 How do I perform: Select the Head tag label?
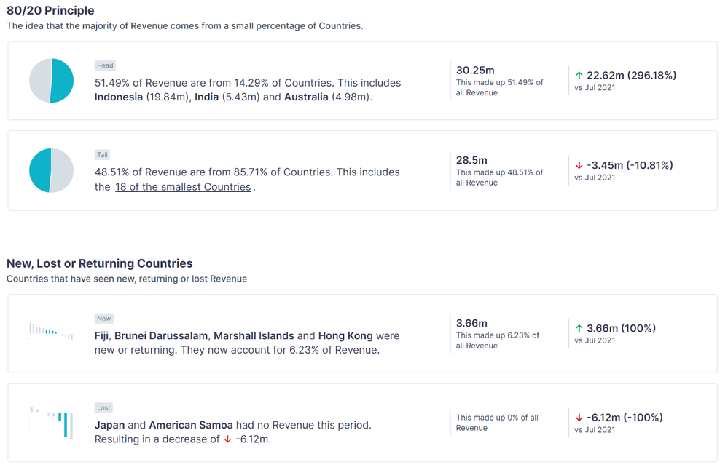(x=105, y=65)
